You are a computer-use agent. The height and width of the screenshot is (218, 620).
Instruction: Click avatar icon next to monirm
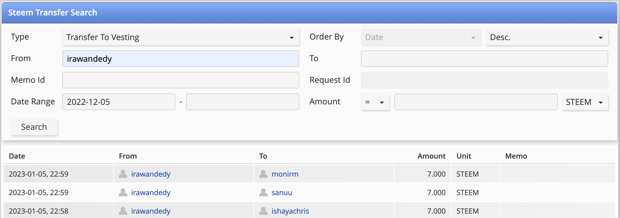(263, 174)
